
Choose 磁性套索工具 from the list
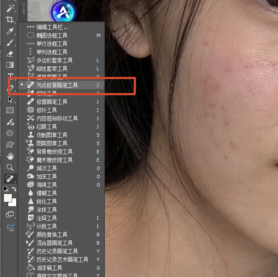pyautogui.click(x=62, y=69)
